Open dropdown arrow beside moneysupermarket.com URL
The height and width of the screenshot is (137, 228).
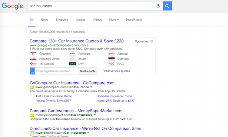pos(95,115)
